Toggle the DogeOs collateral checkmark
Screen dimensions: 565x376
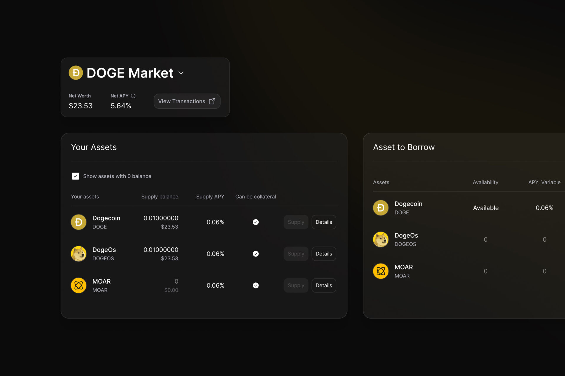point(256,254)
